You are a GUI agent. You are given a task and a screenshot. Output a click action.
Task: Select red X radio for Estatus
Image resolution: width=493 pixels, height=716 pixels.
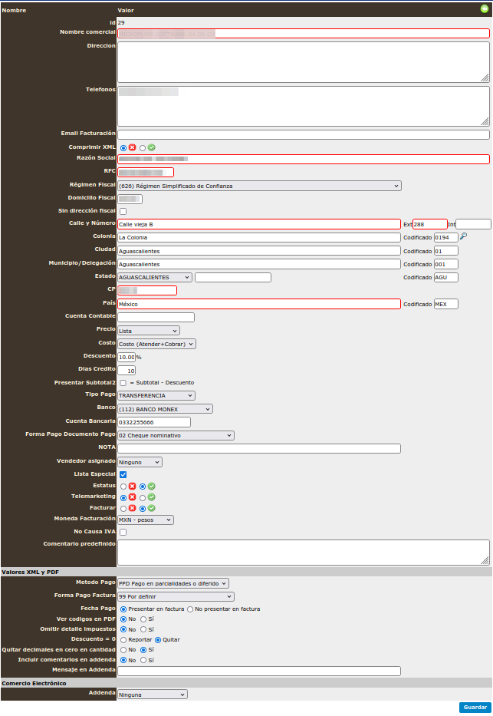pos(123,487)
